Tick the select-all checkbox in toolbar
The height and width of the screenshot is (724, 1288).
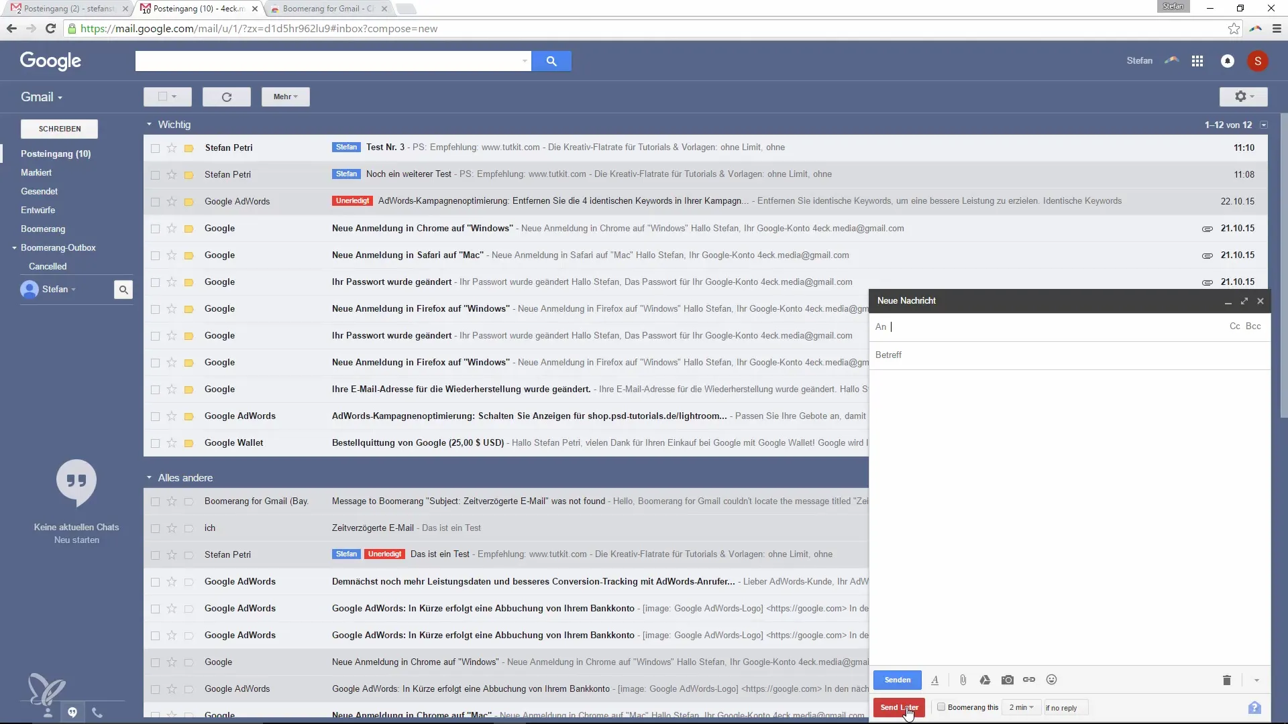(162, 97)
